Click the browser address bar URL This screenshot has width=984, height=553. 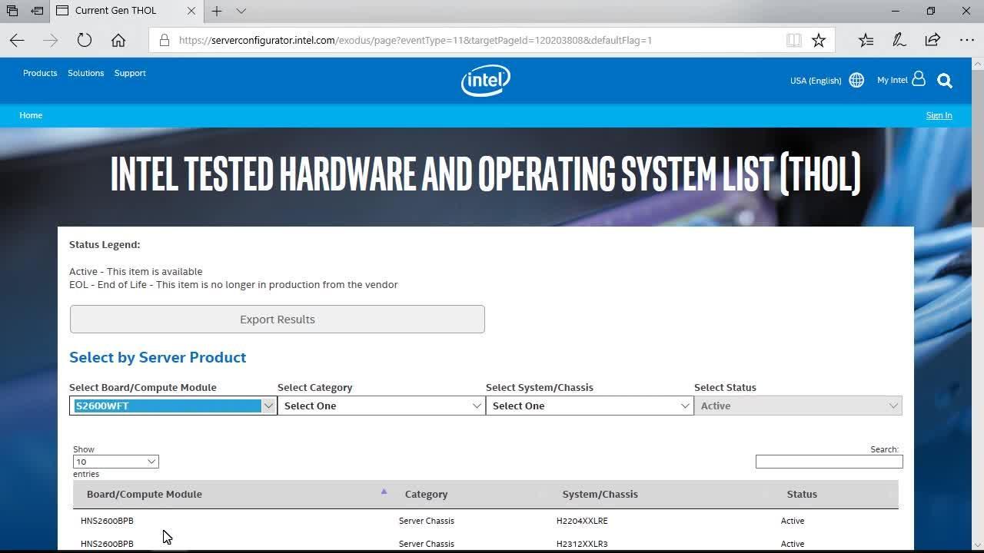415,40
